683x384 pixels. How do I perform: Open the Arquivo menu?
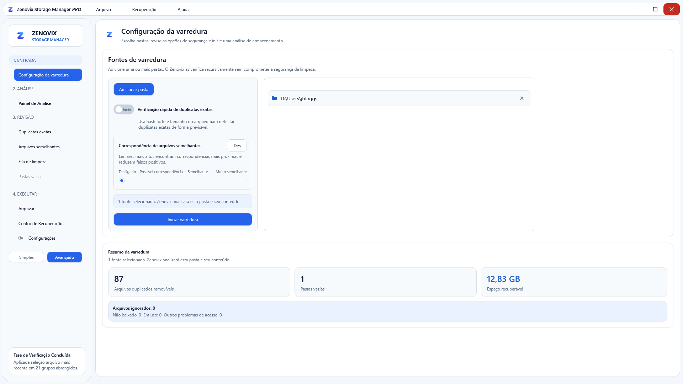tap(104, 10)
